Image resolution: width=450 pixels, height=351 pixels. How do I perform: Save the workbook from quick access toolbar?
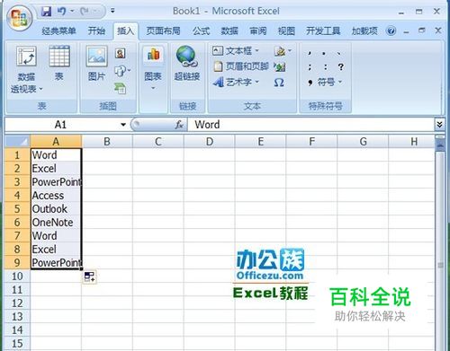click(46, 12)
